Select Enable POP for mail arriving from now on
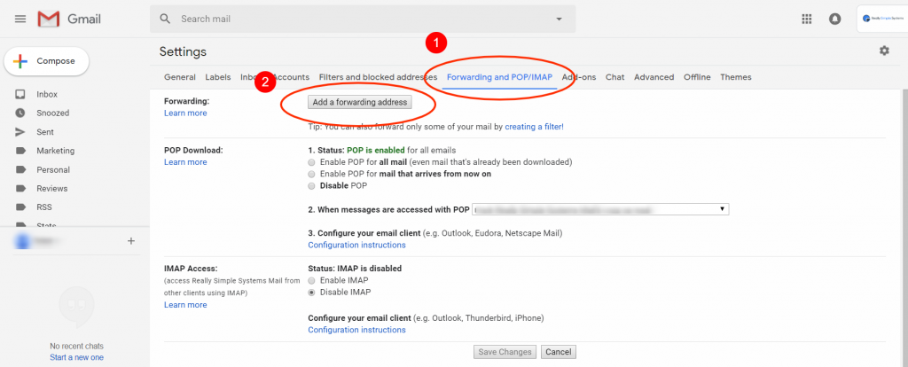 click(312, 175)
